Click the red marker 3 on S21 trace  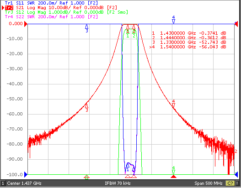point(87,107)
